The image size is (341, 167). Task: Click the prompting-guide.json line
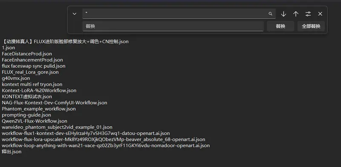click(x=26, y=114)
